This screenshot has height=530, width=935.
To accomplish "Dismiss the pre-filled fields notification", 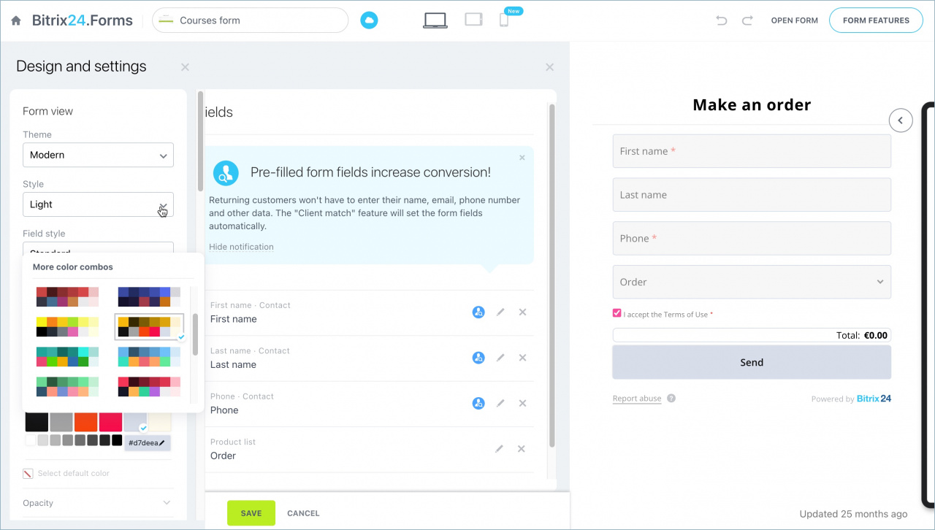I will (522, 157).
